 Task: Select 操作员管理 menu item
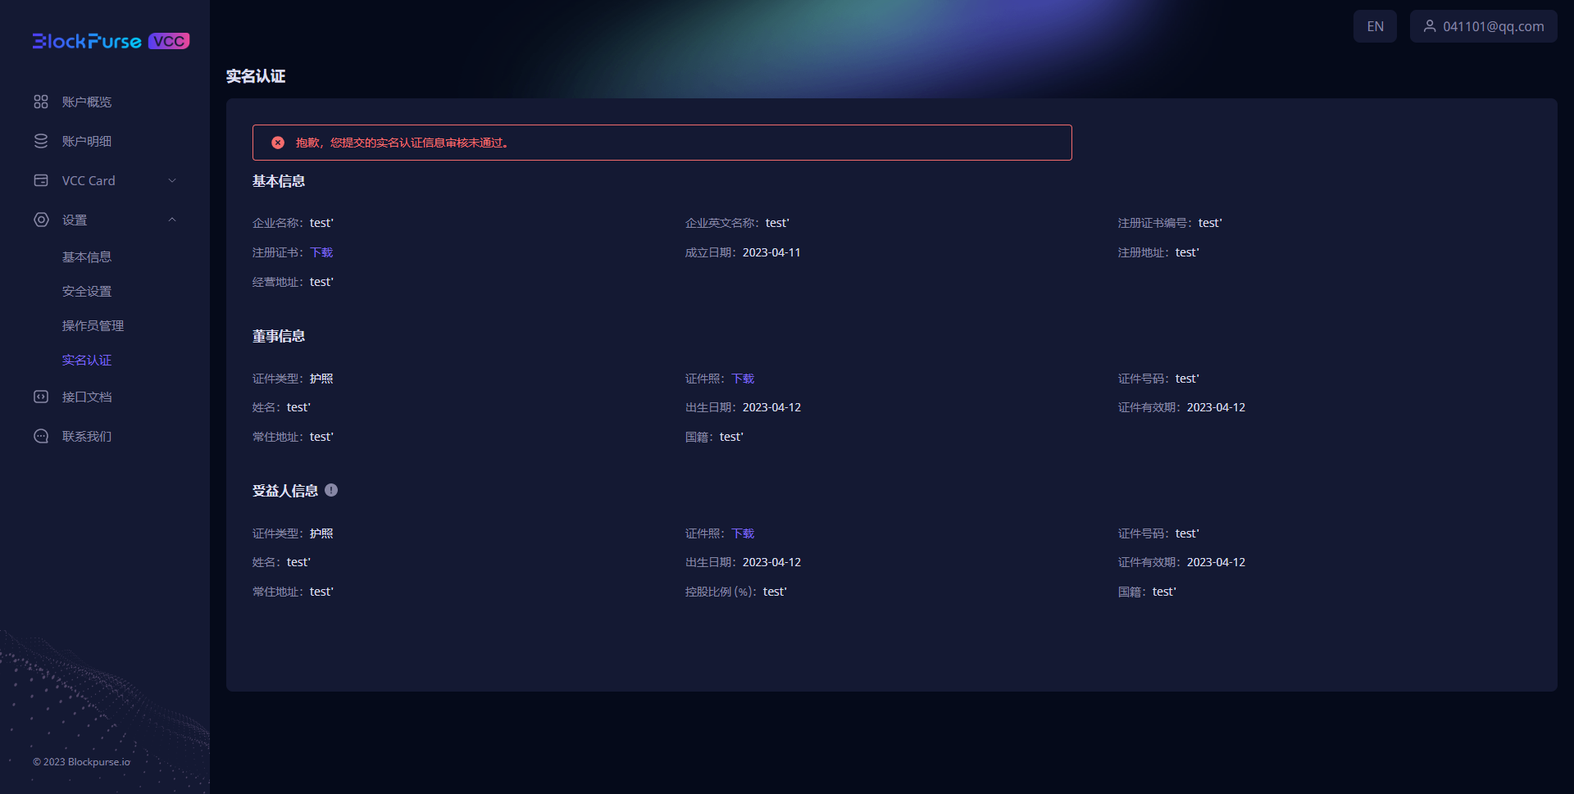click(x=93, y=326)
